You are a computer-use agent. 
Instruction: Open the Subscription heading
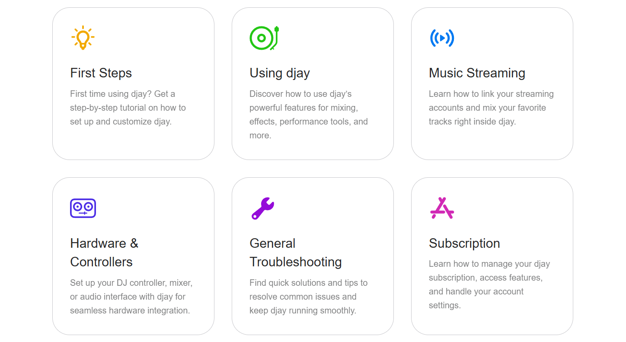464,243
